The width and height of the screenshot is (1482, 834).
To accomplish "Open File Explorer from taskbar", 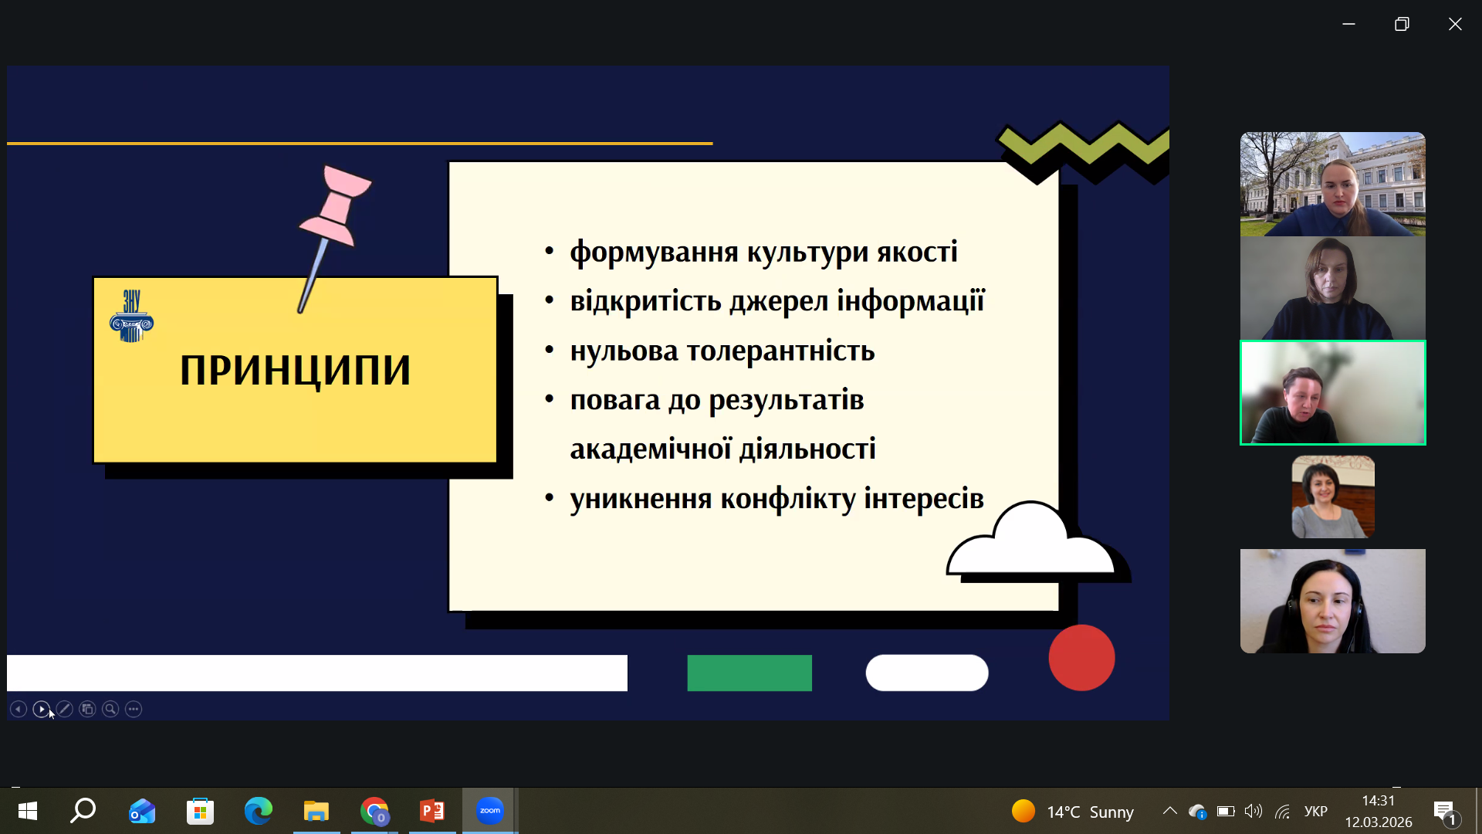I will [x=316, y=811].
